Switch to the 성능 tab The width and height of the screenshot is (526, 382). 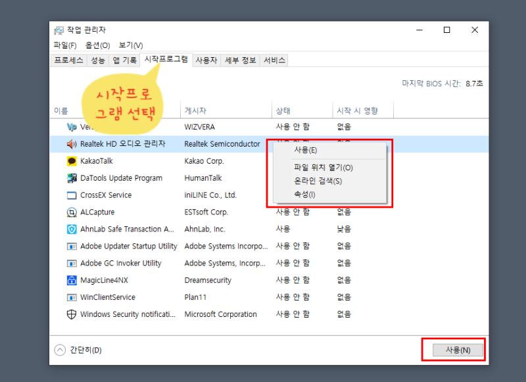pyautogui.click(x=97, y=60)
